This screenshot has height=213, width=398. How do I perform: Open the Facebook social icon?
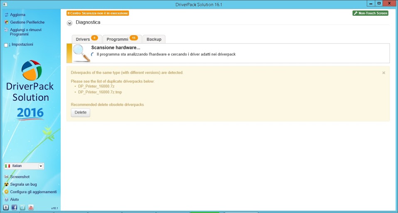(x=14, y=208)
